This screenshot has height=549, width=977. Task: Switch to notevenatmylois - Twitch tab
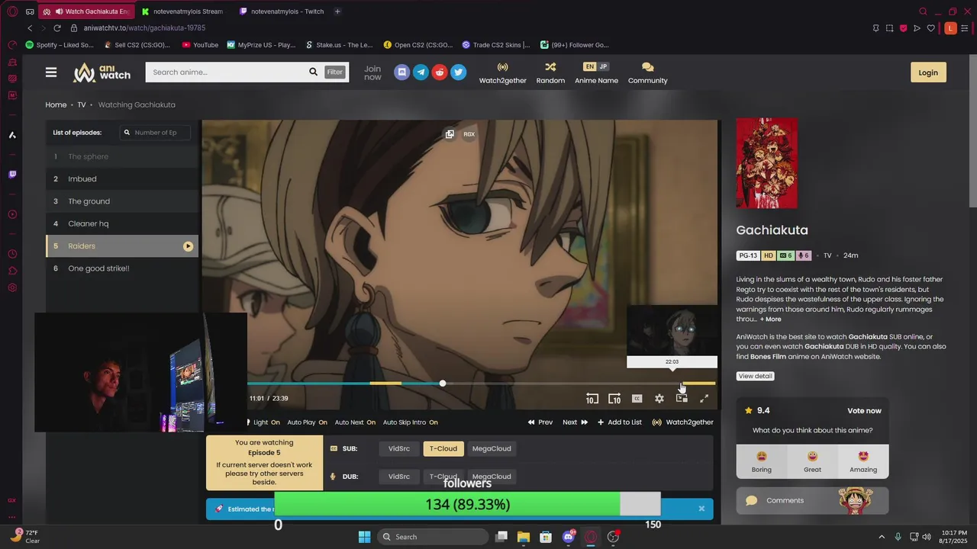(x=282, y=11)
